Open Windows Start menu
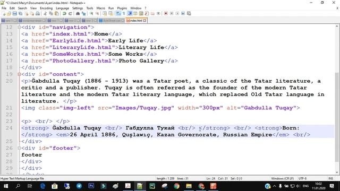 point(6,186)
